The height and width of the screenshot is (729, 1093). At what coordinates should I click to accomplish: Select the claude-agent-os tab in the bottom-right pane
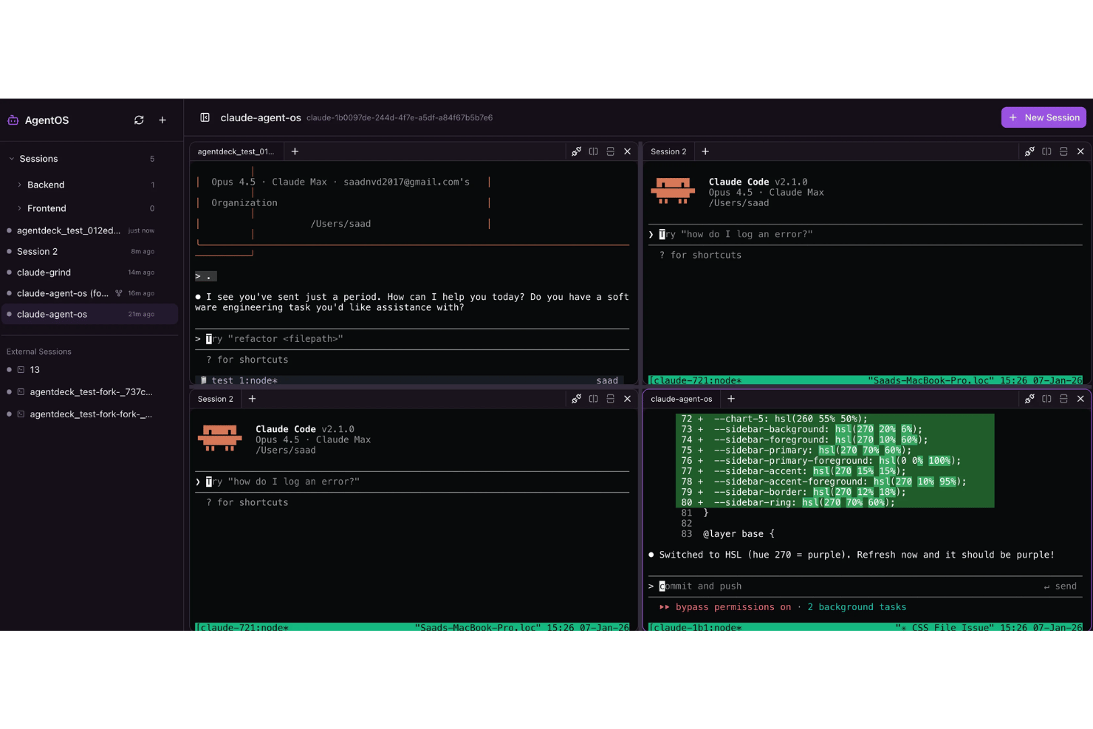pyautogui.click(x=682, y=399)
